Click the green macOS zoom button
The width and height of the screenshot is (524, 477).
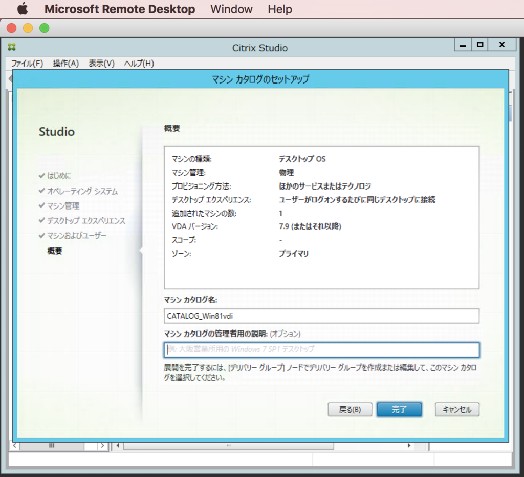tap(45, 28)
